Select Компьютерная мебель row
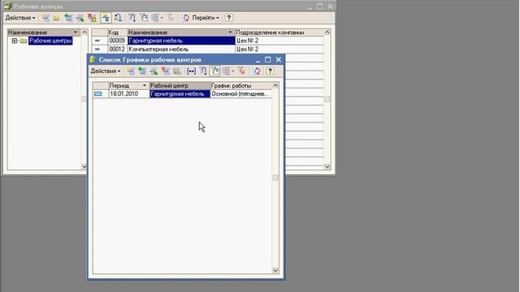The height and width of the screenshot is (292, 520). [x=181, y=49]
